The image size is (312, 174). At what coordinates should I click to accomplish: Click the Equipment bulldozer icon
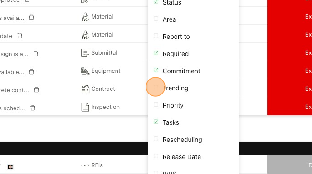(x=85, y=71)
